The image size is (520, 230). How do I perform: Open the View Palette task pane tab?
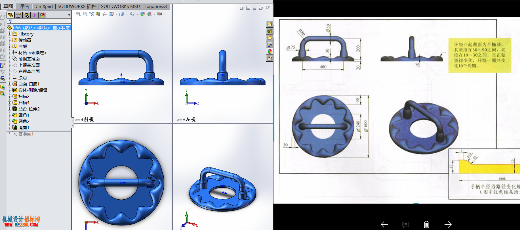[x=270, y=45]
